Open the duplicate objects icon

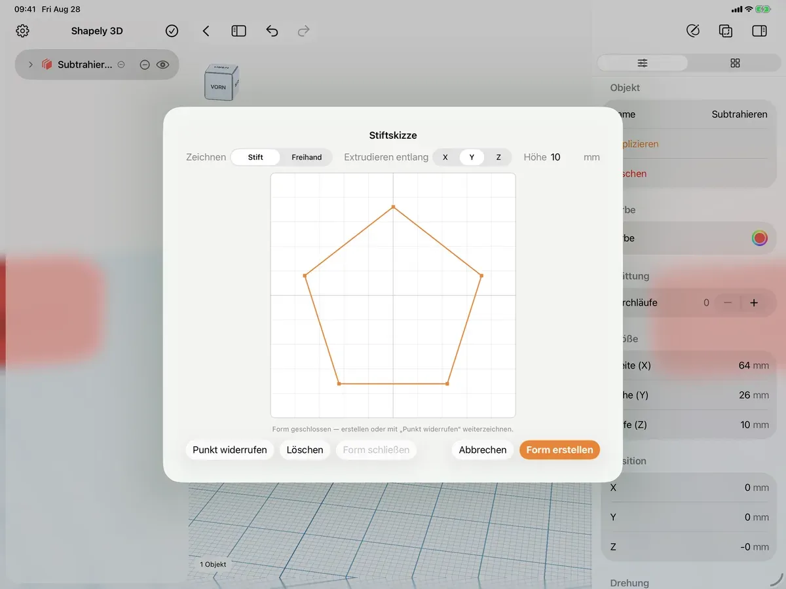[726, 31]
